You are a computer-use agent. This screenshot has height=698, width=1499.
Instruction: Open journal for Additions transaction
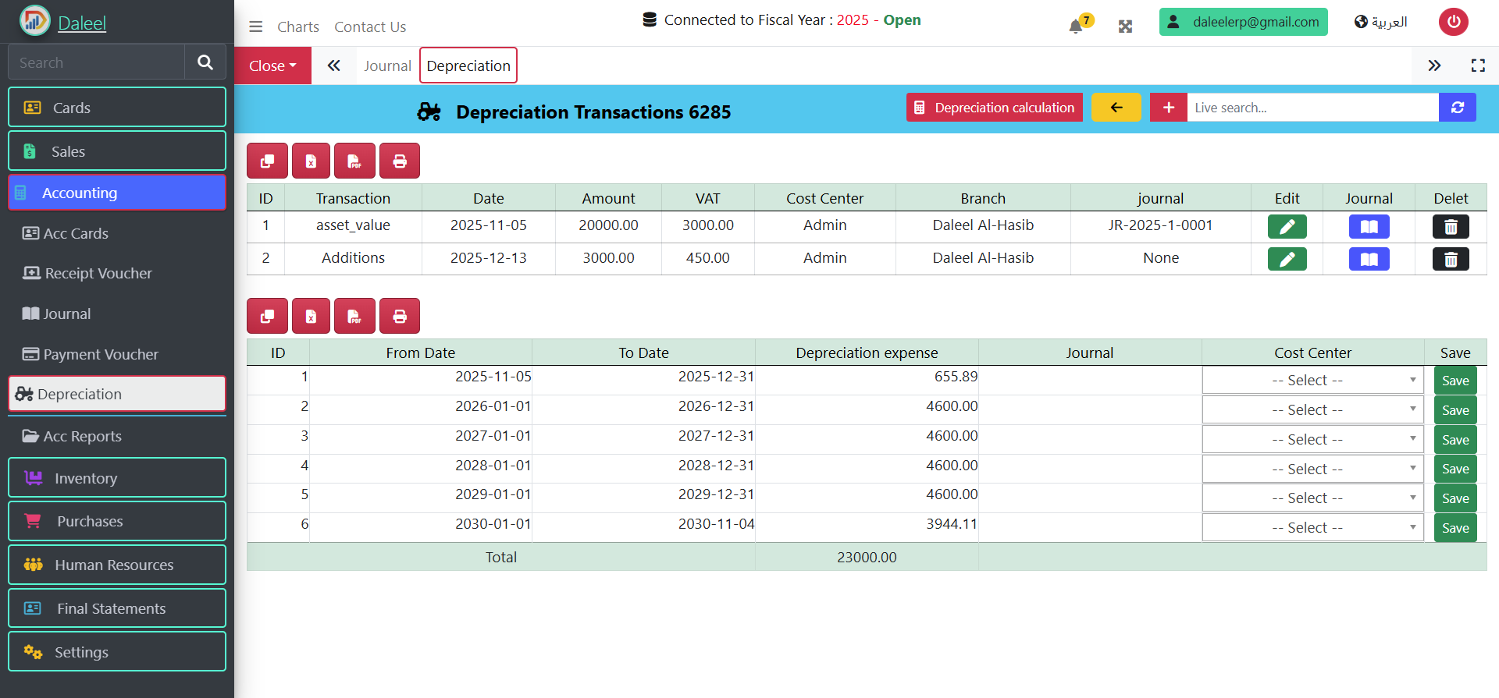[1369, 259]
